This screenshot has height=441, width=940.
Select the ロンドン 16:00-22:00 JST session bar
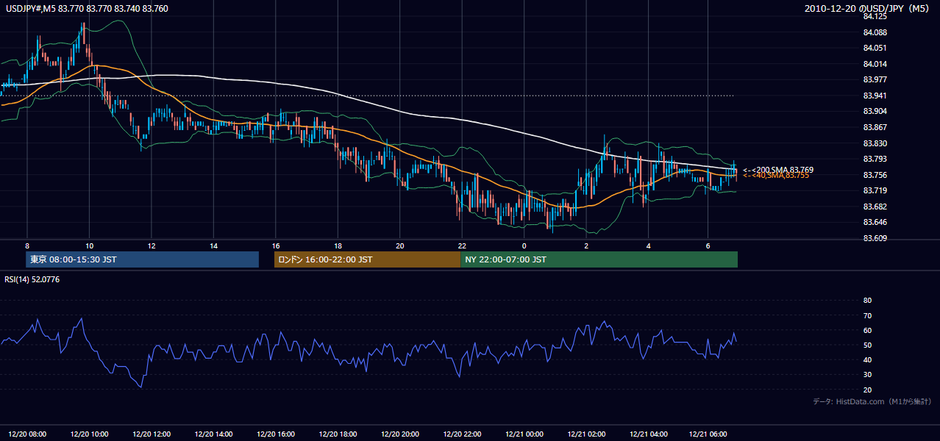click(367, 259)
